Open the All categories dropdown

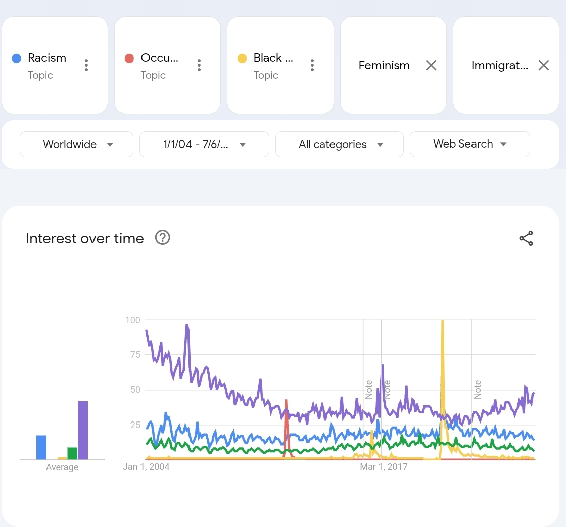(x=339, y=144)
